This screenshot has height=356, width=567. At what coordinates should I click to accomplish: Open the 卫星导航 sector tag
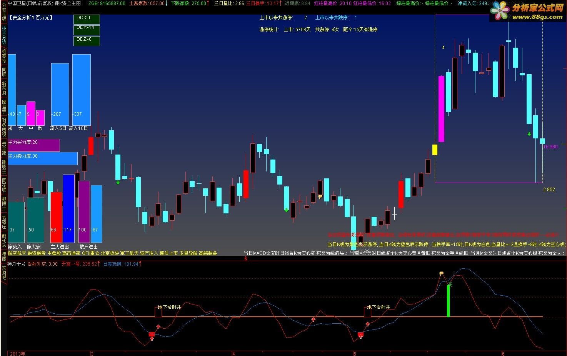(x=188, y=253)
